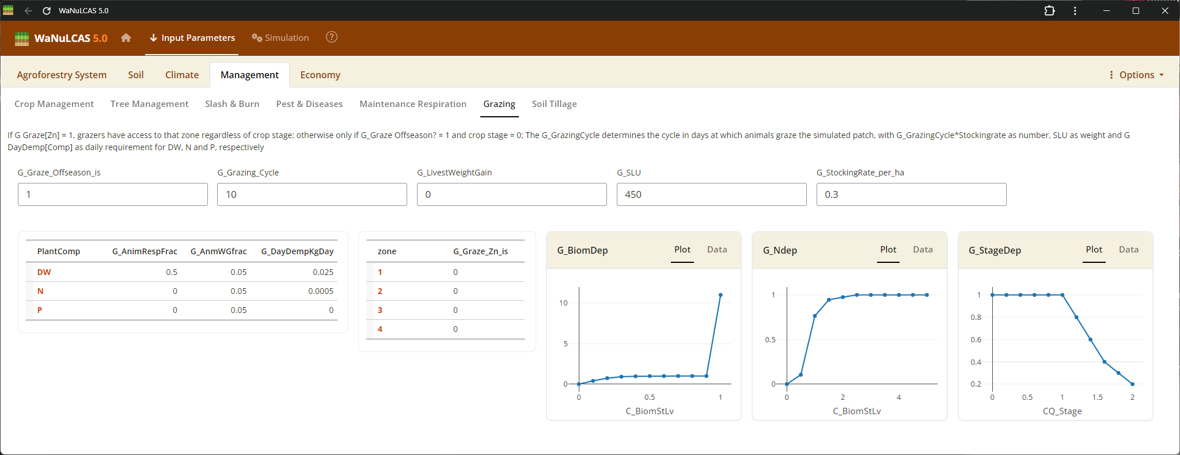This screenshot has width=1180, height=455.
Task: Show Data view for G_Ndep
Action: point(923,250)
